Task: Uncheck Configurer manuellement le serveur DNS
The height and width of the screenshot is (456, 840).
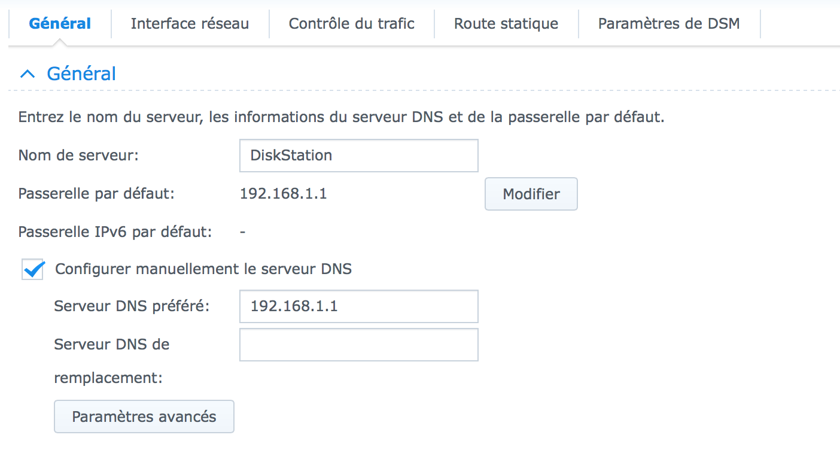Action: click(33, 269)
